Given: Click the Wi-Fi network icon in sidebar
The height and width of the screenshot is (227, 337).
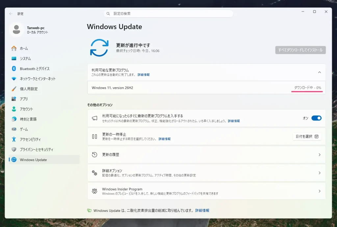Looking at the screenshot, I should click(14, 79).
